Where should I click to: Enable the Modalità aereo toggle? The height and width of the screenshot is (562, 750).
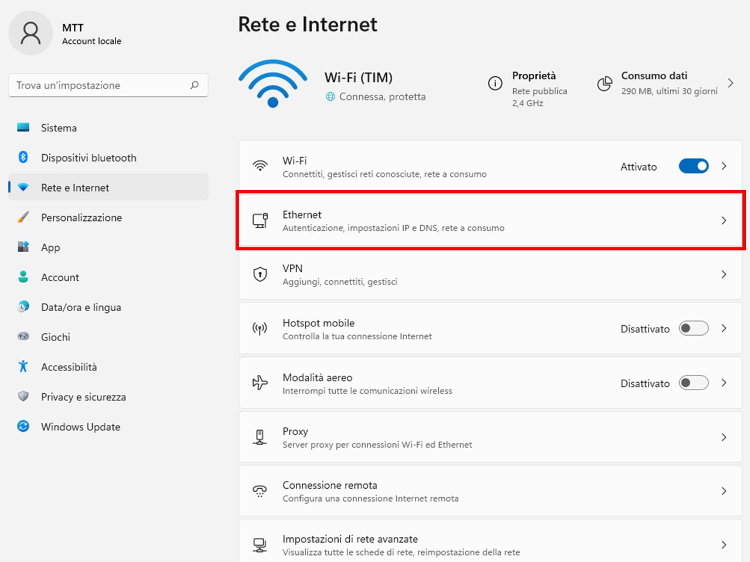tap(694, 383)
